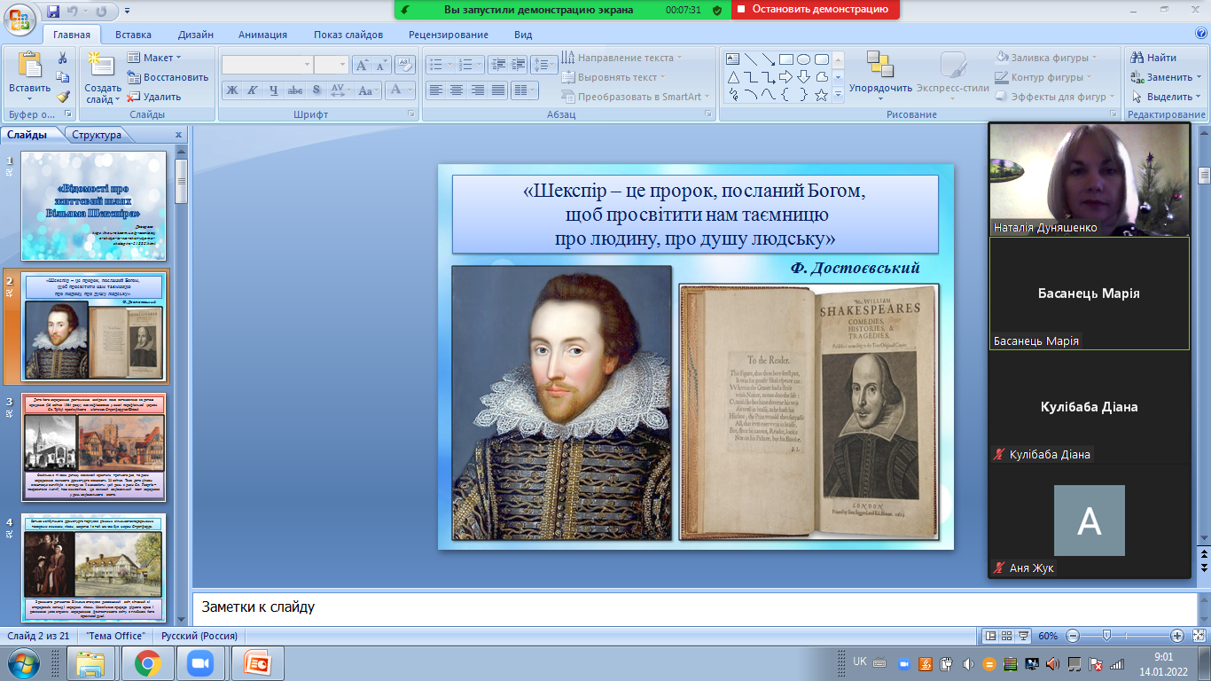1211x681 pixels.
Task: Toggle Italic (К) formatting
Action: (252, 90)
